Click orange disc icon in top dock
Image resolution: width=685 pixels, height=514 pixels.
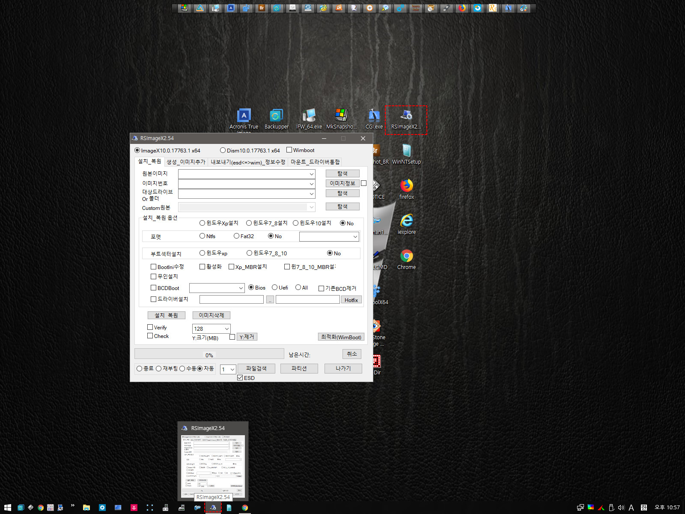click(x=369, y=8)
